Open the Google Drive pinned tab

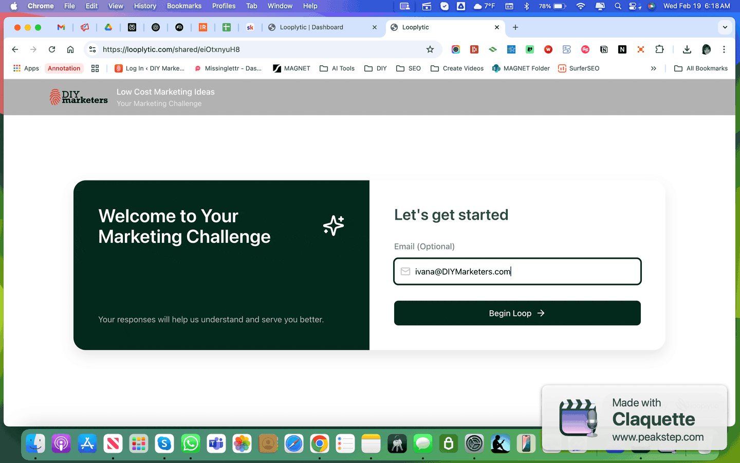pyautogui.click(x=108, y=27)
